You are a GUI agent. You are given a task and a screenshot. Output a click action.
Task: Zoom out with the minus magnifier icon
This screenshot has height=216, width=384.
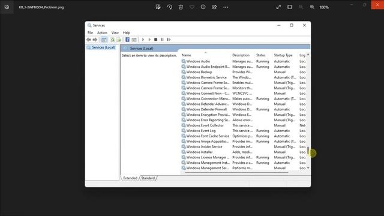tap(301, 7)
